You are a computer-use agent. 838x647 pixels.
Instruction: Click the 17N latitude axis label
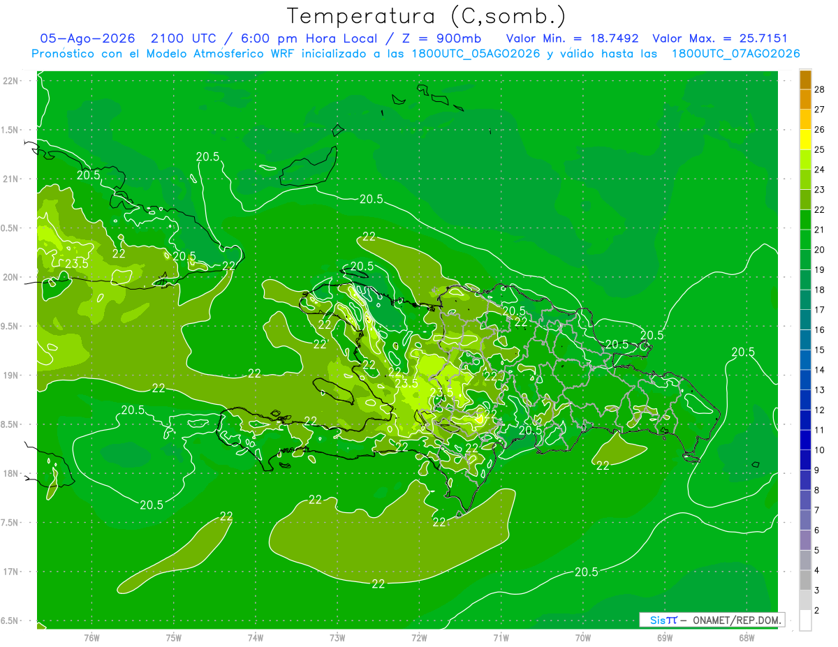11,572
